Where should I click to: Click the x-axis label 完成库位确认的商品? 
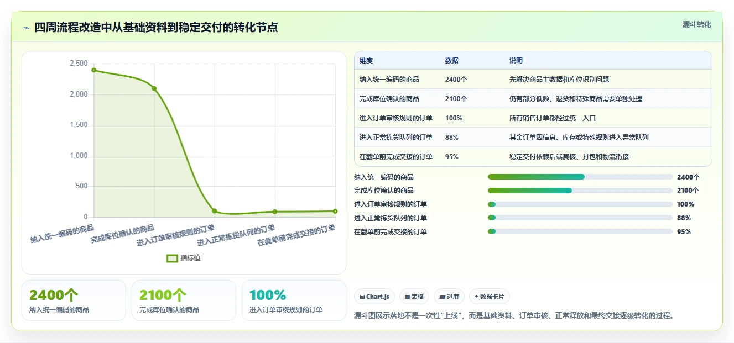pos(123,234)
